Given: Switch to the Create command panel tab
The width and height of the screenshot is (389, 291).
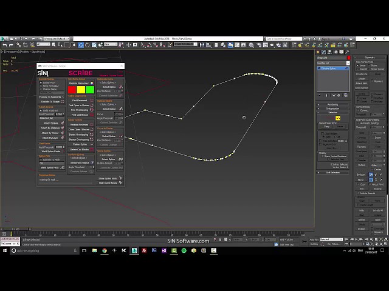Looking at the screenshot, I should pos(318,52).
